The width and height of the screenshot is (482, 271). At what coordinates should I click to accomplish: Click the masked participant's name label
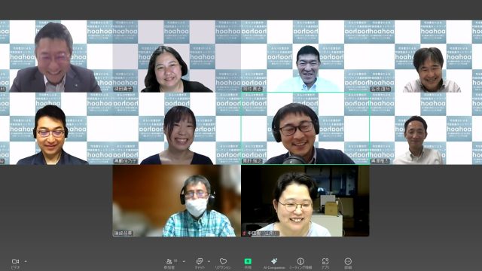pos(123,233)
